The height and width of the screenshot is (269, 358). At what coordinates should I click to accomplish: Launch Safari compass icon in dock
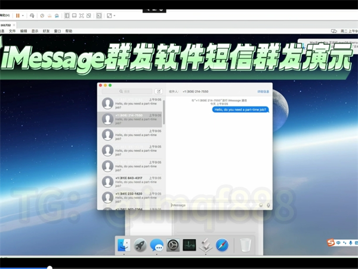tap(222, 244)
